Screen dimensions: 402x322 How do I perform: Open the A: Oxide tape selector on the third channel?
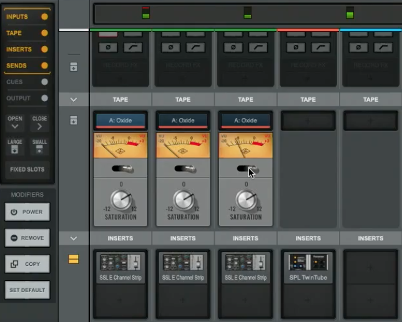tap(245, 120)
